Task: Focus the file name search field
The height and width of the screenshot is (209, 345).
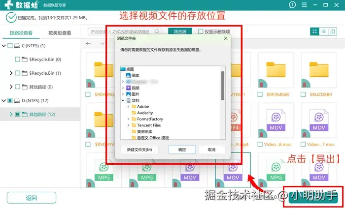Action: point(125,31)
